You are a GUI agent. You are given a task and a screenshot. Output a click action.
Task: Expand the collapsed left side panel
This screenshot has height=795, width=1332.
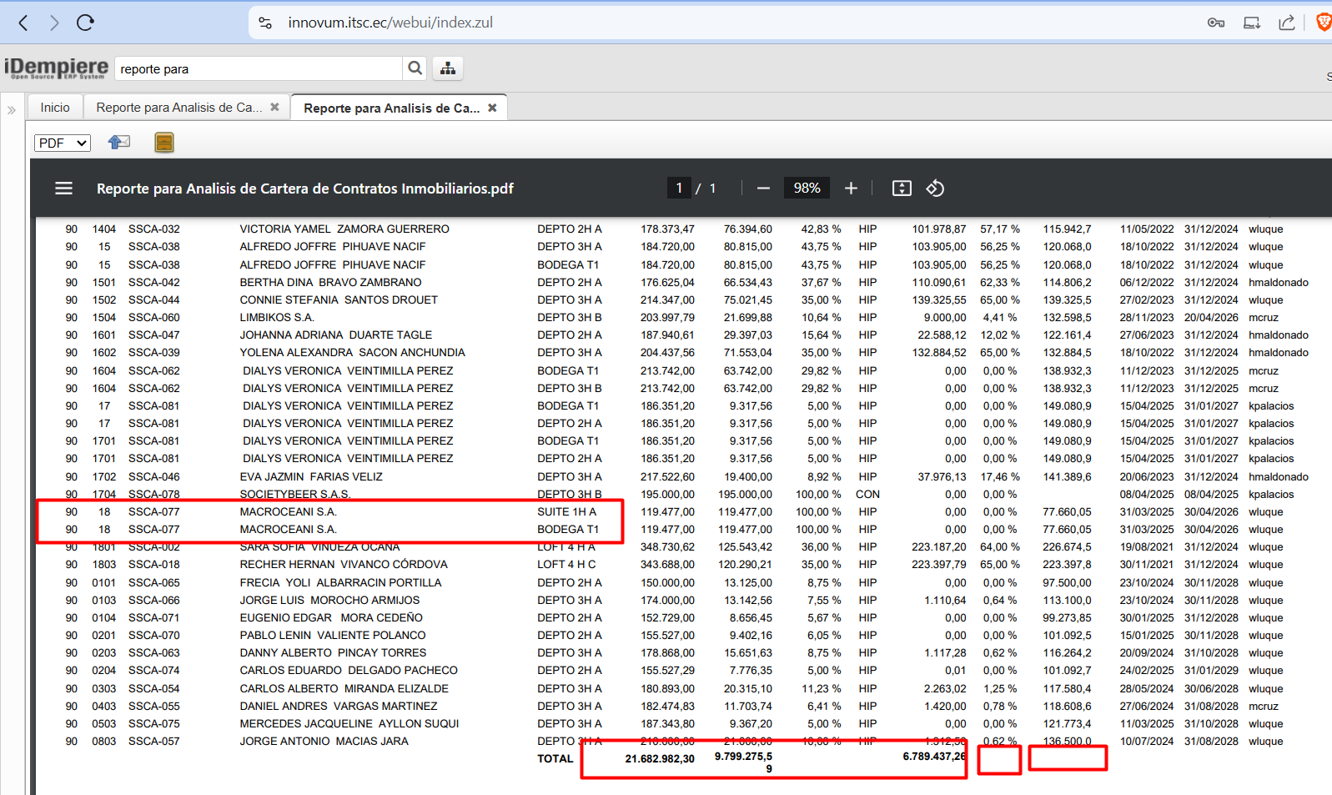[x=12, y=109]
